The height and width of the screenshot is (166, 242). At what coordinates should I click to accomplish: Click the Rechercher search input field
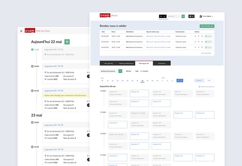[174, 16]
